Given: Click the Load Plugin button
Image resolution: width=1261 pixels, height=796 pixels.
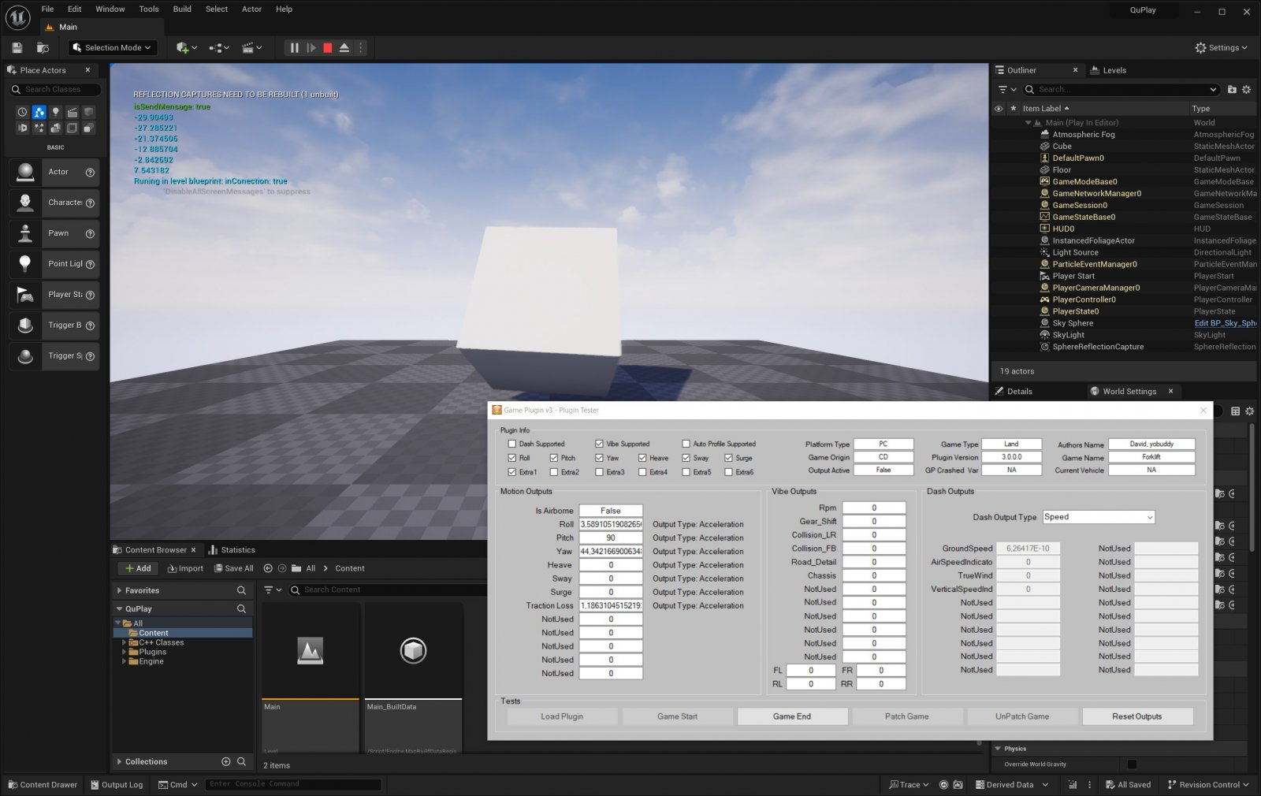Looking at the screenshot, I should [x=562, y=716].
